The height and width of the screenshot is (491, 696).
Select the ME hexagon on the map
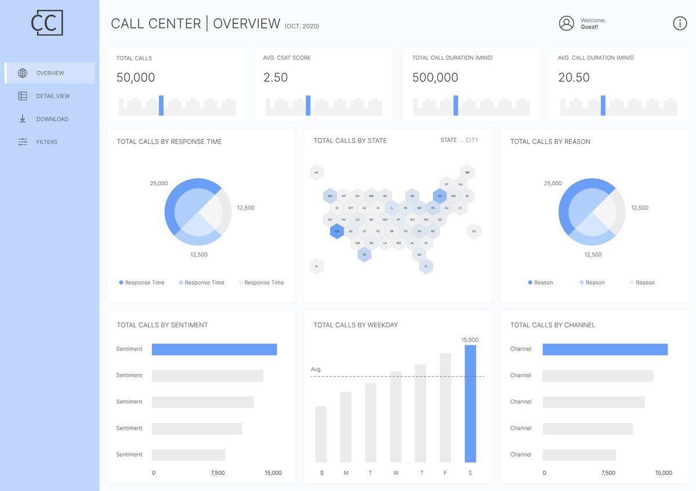click(467, 172)
